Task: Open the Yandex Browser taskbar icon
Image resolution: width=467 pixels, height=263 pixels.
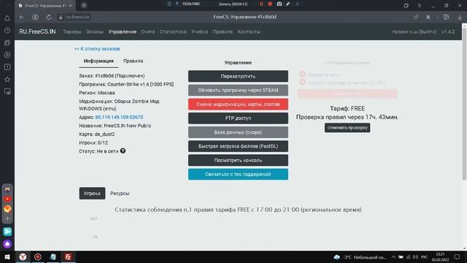Action: (x=23, y=256)
